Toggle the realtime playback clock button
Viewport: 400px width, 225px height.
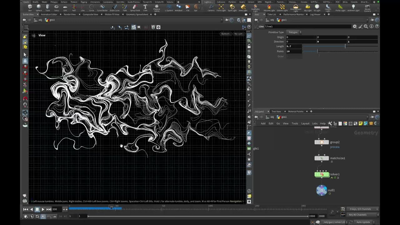point(43,216)
